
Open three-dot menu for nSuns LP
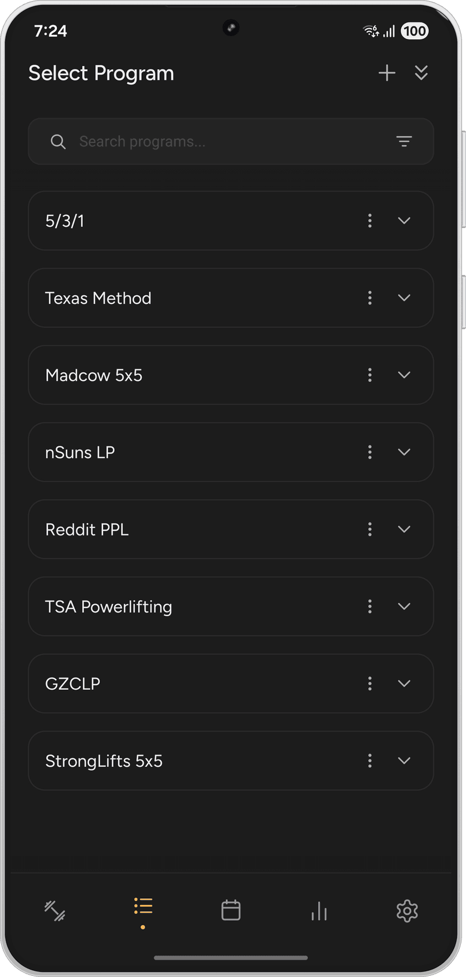pos(370,452)
